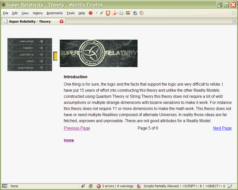This screenshot has width=238, height=190.
Task: Minimize the Firefox window
Action: pos(219,5)
